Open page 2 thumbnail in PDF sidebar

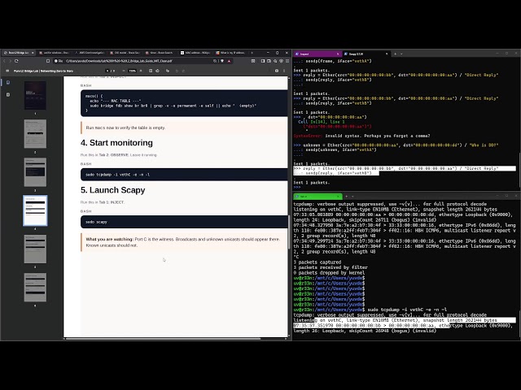(35, 133)
